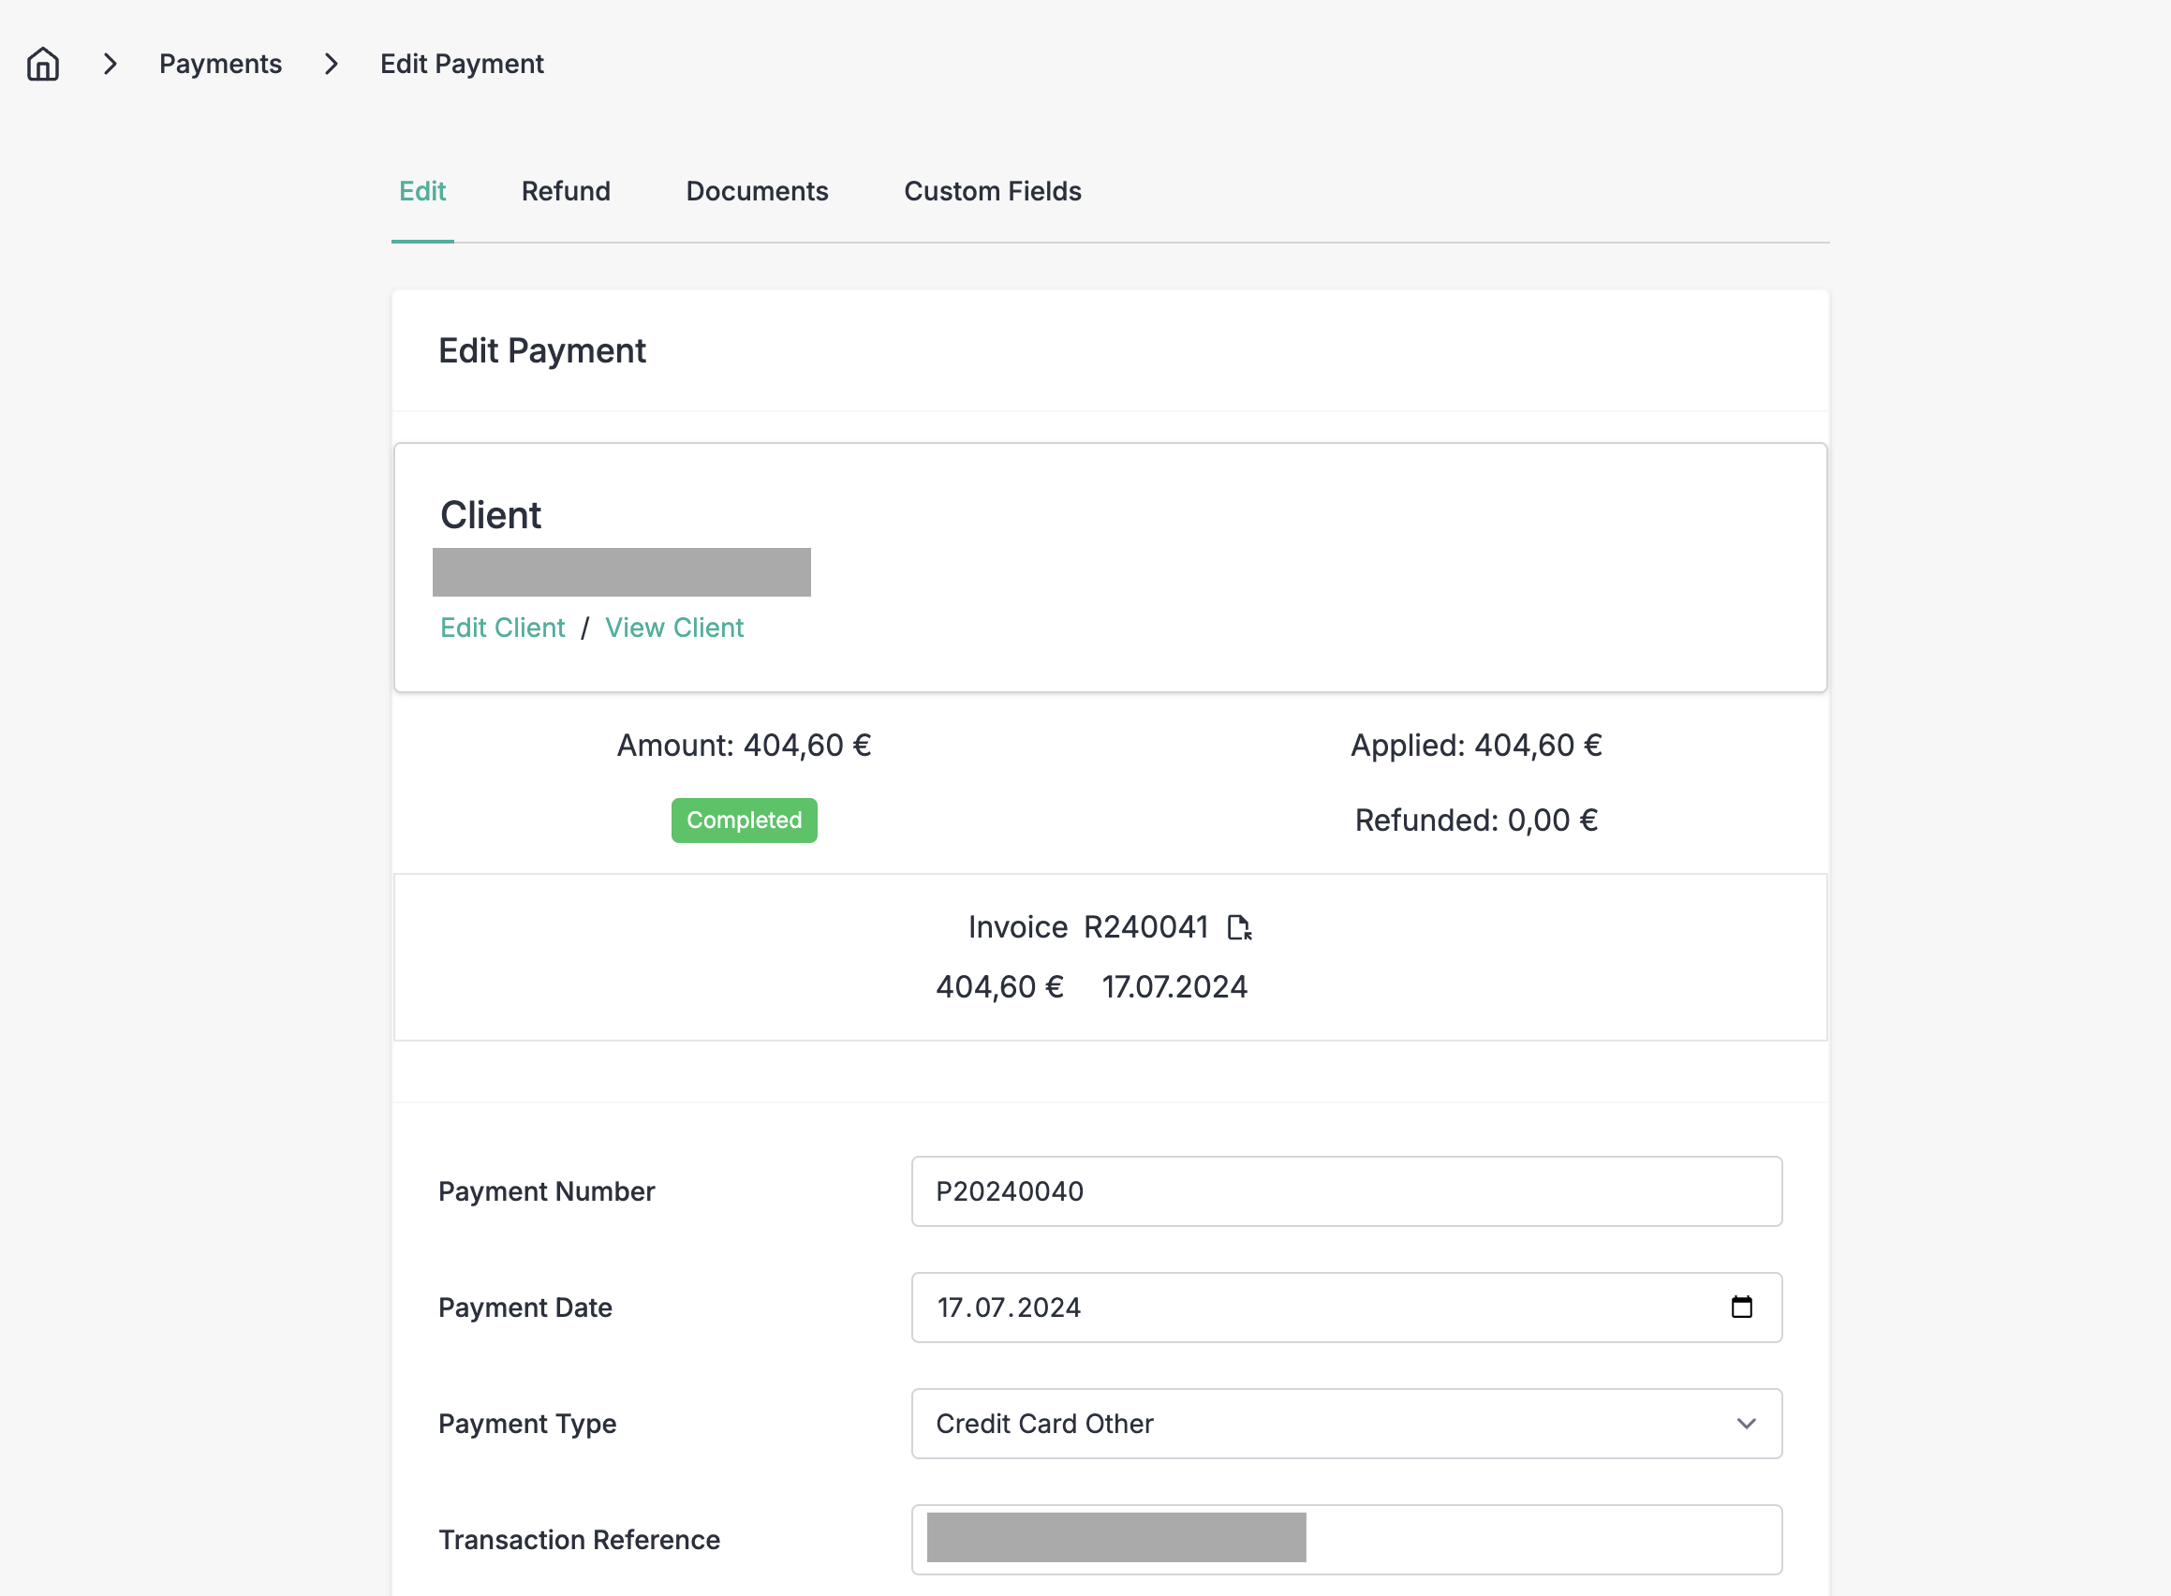This screenshot has height=1596, width=2171.
Task: Click chevron after home breadcrumb
Action: pos(111,64)
